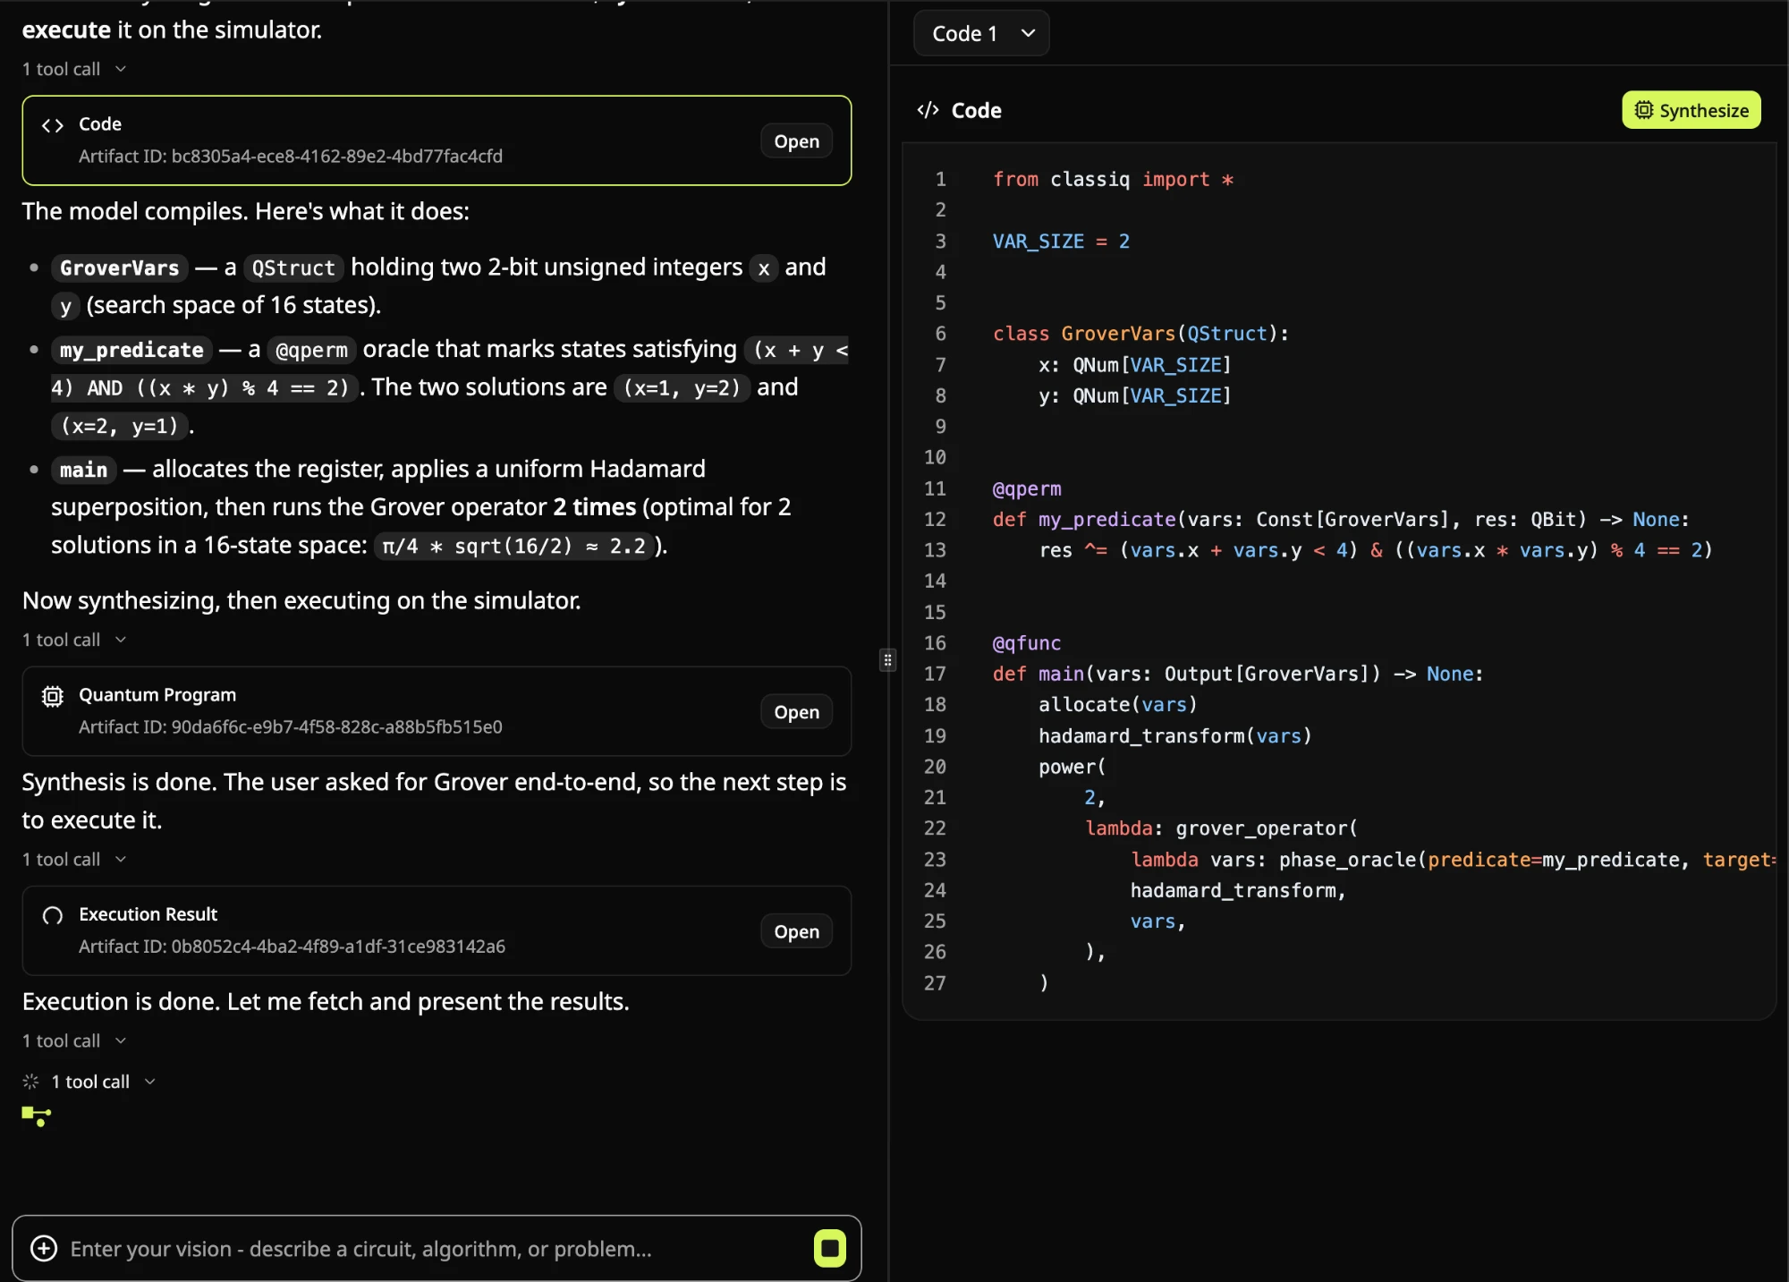Click 'hadamard_transform(vars)' on line 19
Image resolution: width=1789 pixels, height=1282 pixels.
(x=1174, y=735)
